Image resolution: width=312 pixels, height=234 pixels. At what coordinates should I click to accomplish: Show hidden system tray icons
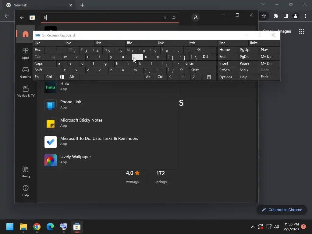point(253,227)
